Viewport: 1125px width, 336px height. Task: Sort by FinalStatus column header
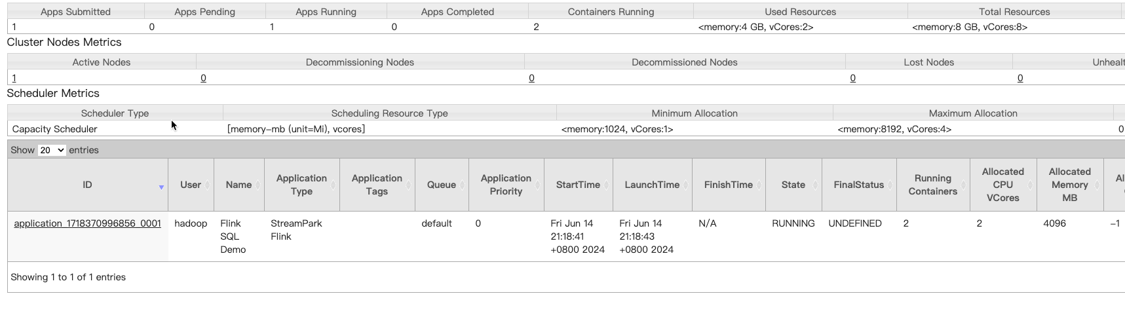coord(858,185)
